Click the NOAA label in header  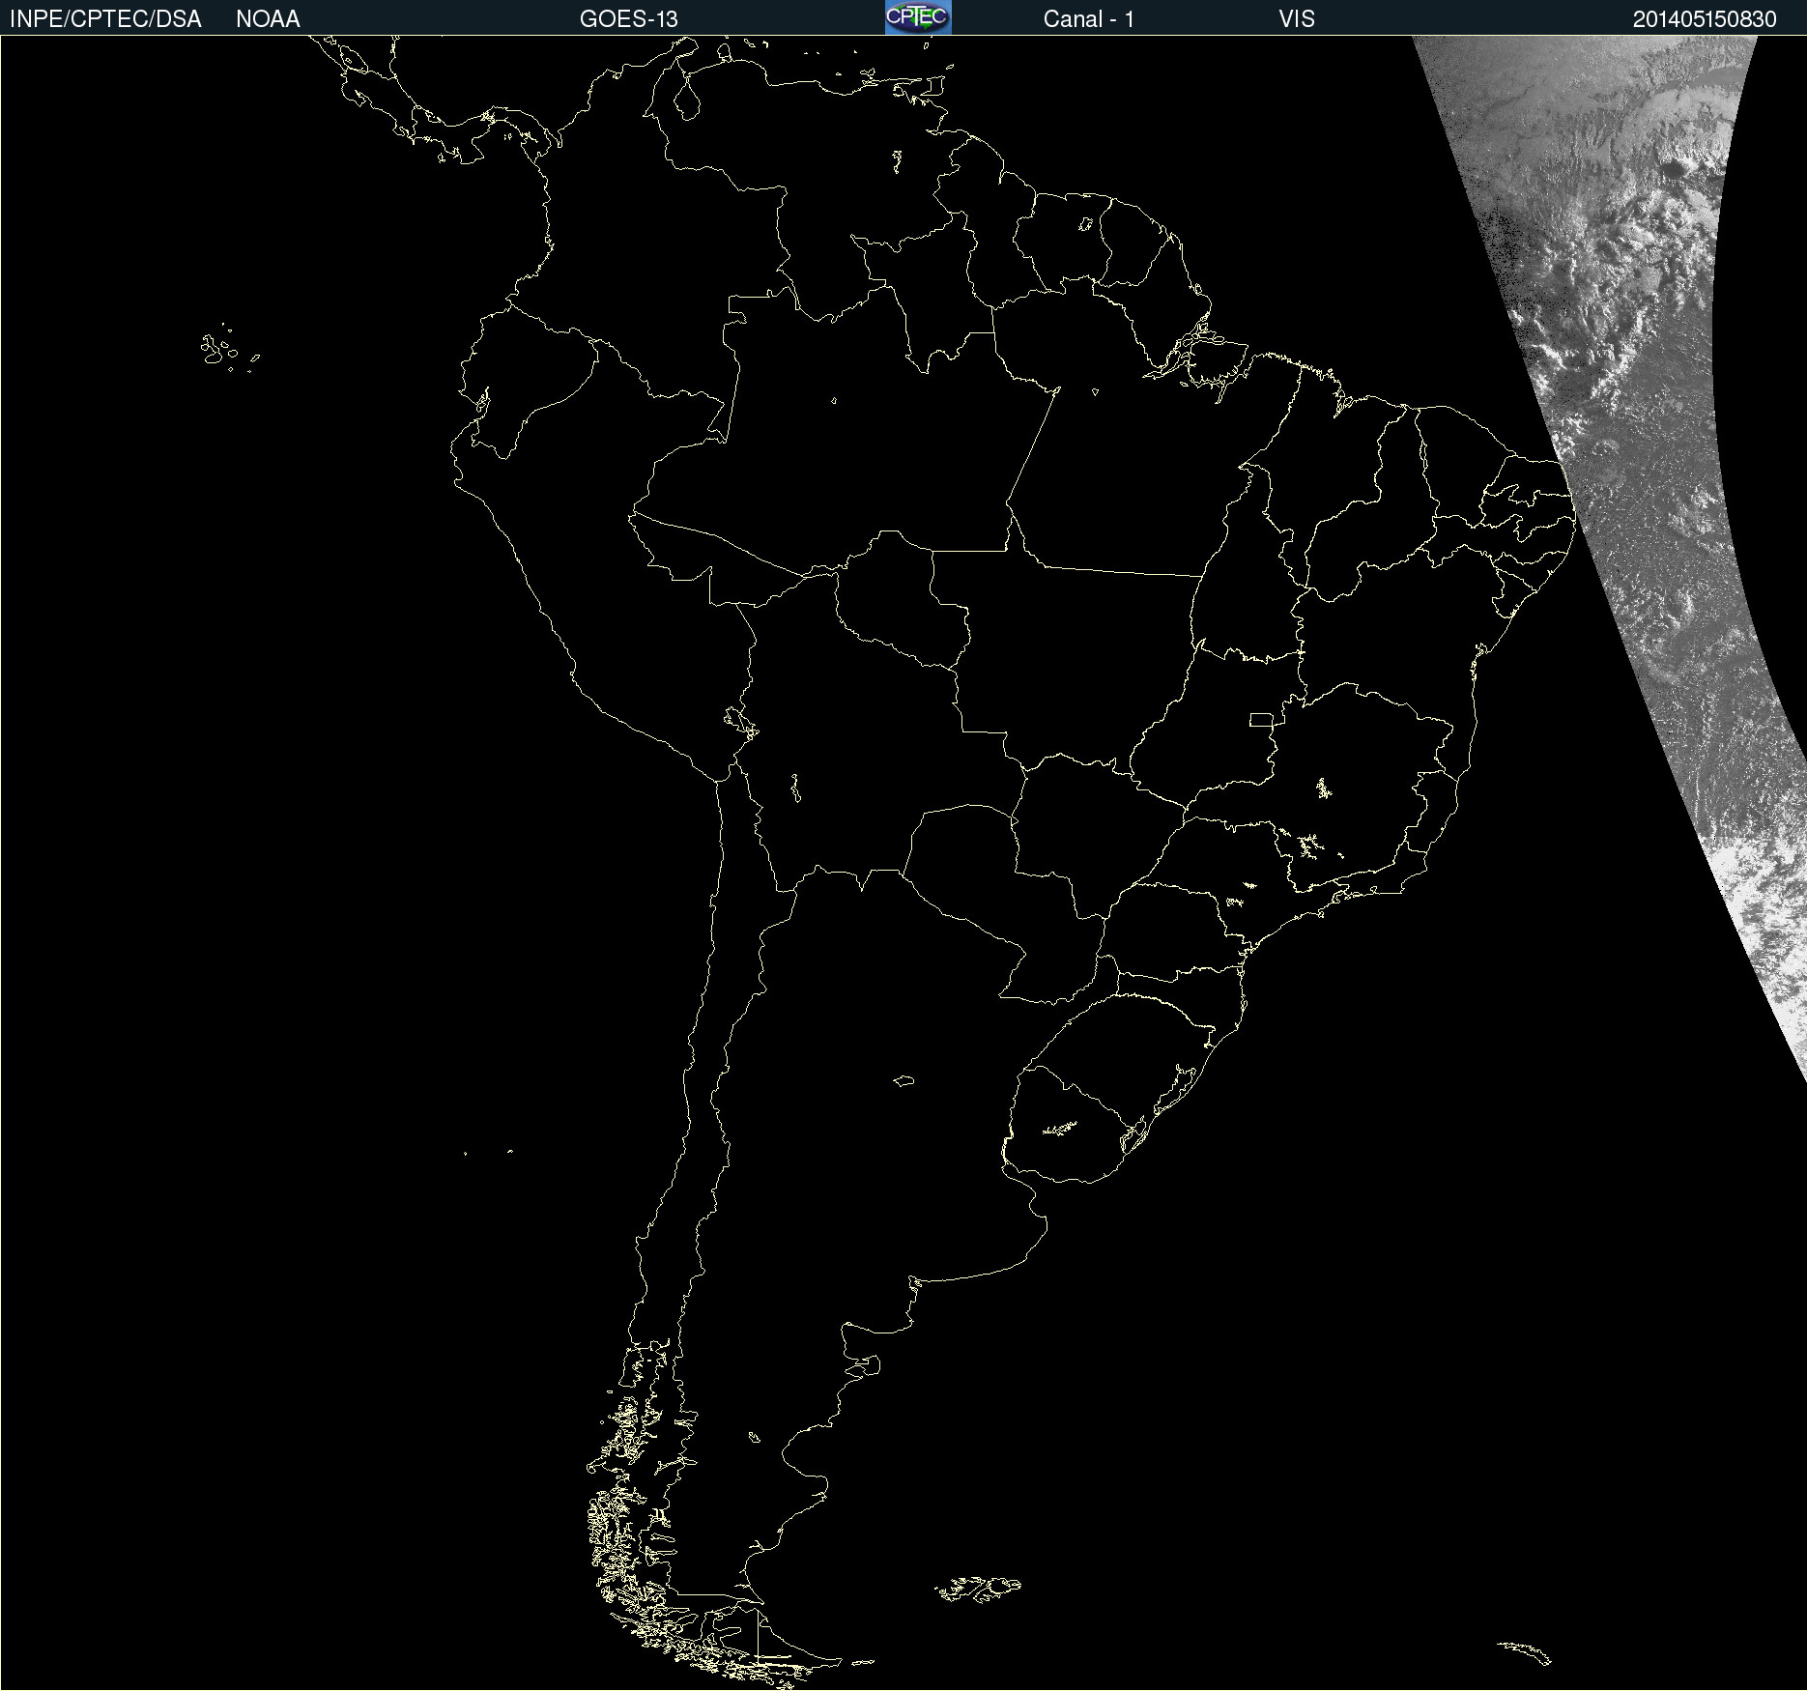point(268,19)
